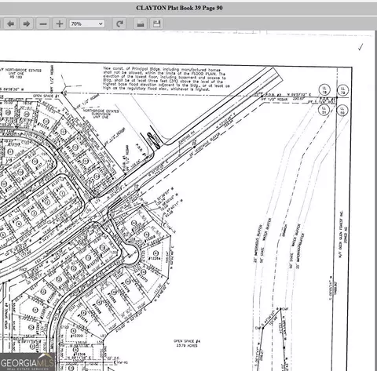Image resolution: width=377 pixels, height=371 pixels.
Task: Click the LL 51 land lot circle
Action: click(x=324, y=109)
